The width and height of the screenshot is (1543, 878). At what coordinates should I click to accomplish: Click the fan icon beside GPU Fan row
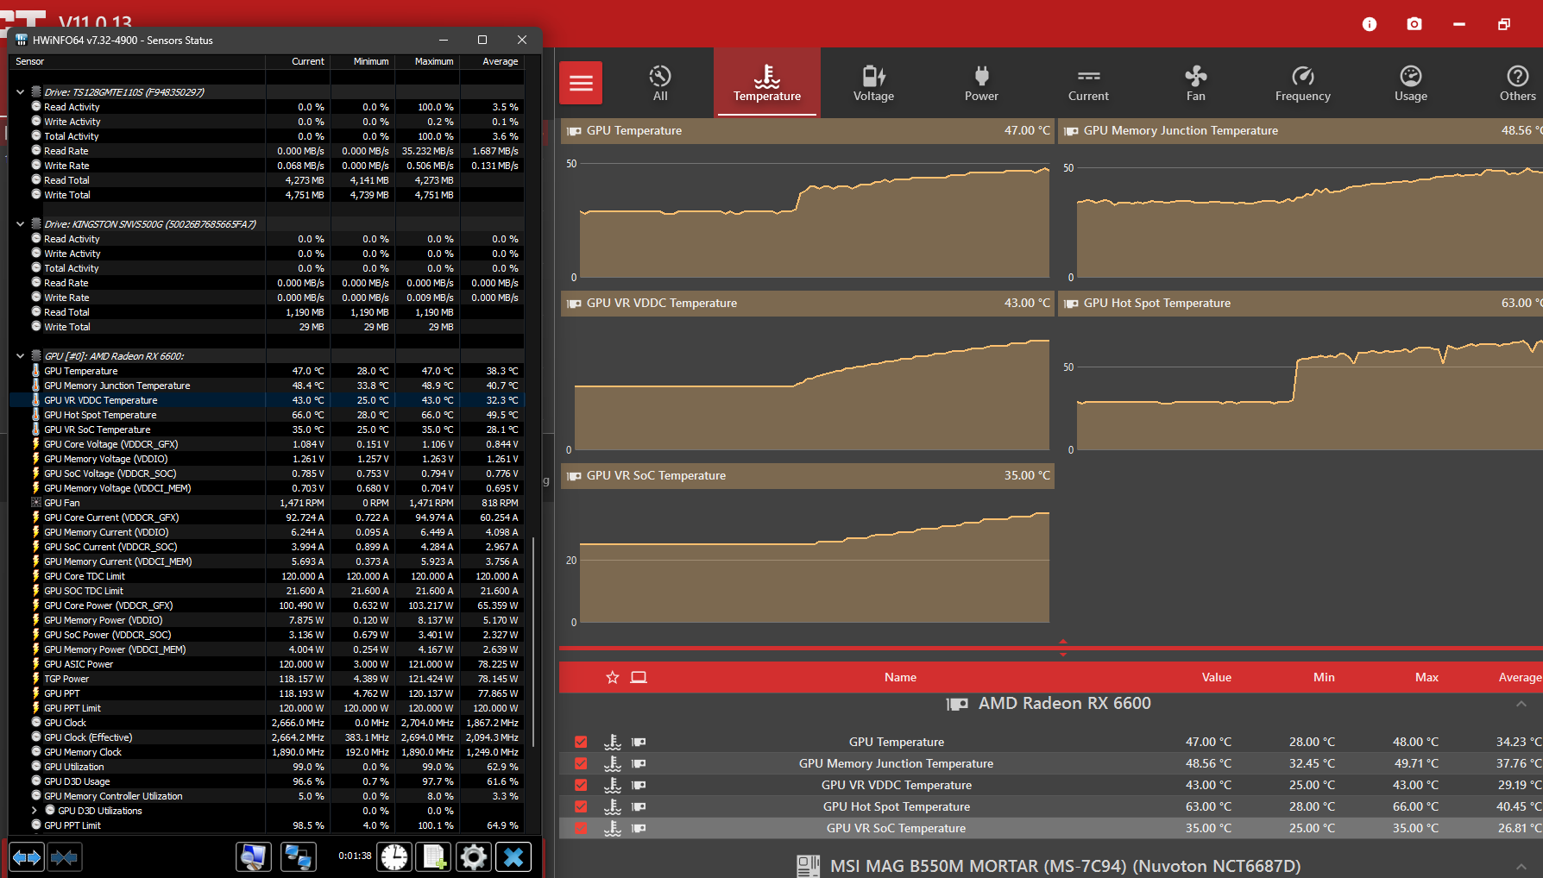[x=36, y=503]
